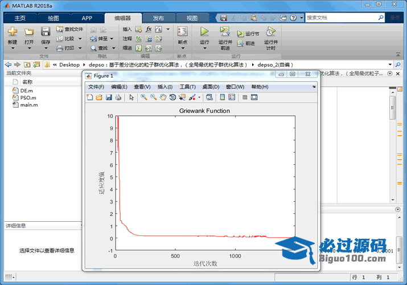Toggle the Rotate 3D tool
The height and width of the screenshot is (285, 407).
point(172,97)
